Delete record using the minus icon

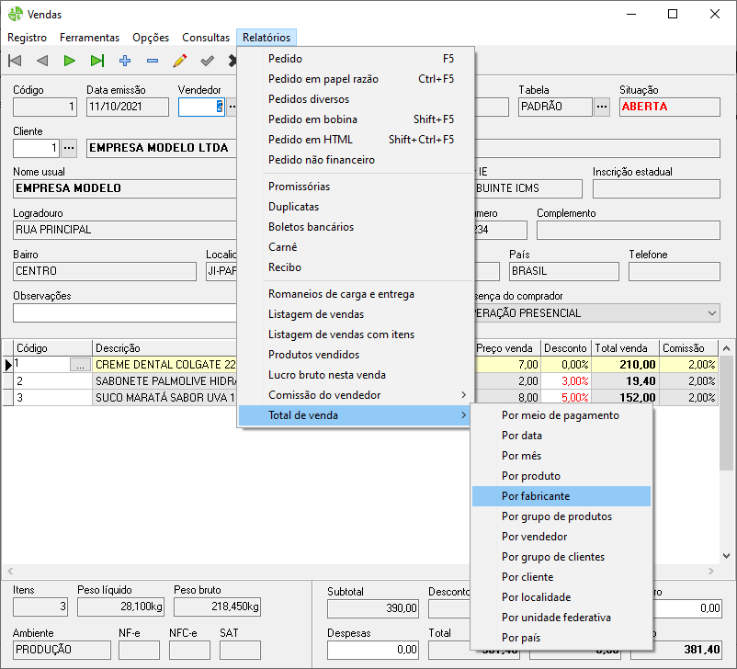[x=153, y=61]
